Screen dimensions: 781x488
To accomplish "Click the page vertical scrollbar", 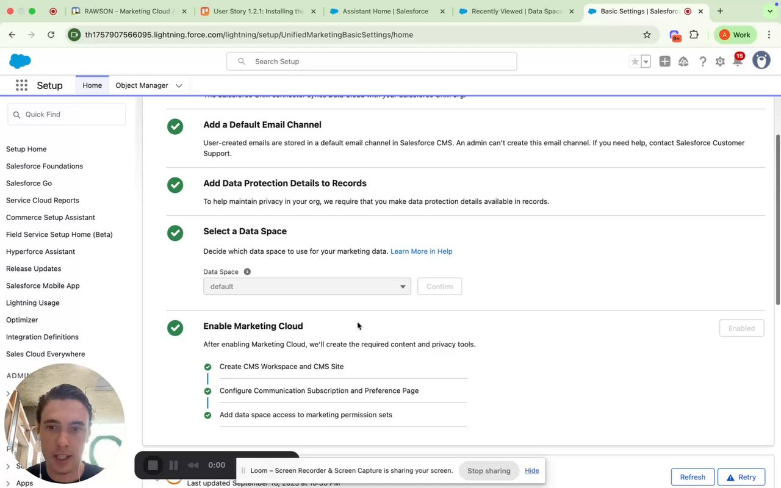I will (777, 220).
